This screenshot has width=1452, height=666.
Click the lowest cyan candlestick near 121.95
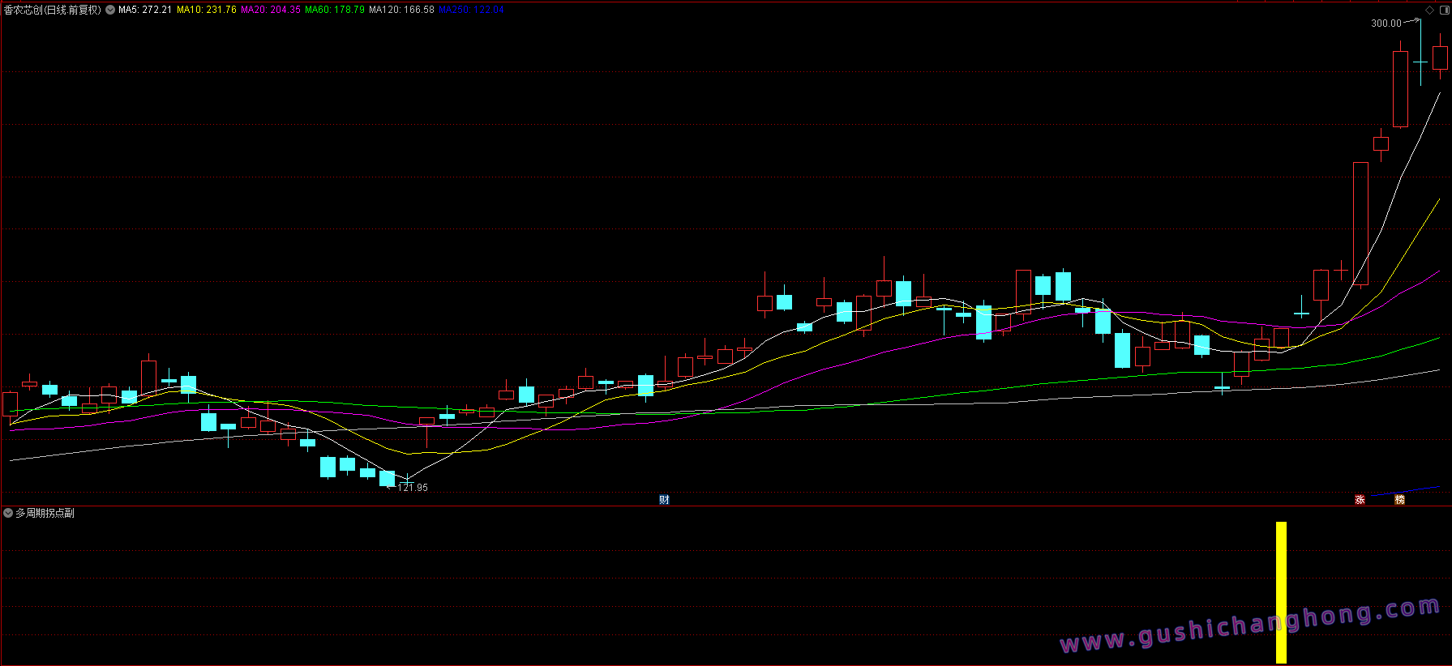387,478
